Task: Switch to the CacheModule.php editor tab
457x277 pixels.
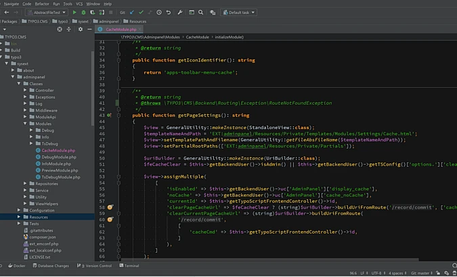Action: pyautogui.click(x=121, y=30)
